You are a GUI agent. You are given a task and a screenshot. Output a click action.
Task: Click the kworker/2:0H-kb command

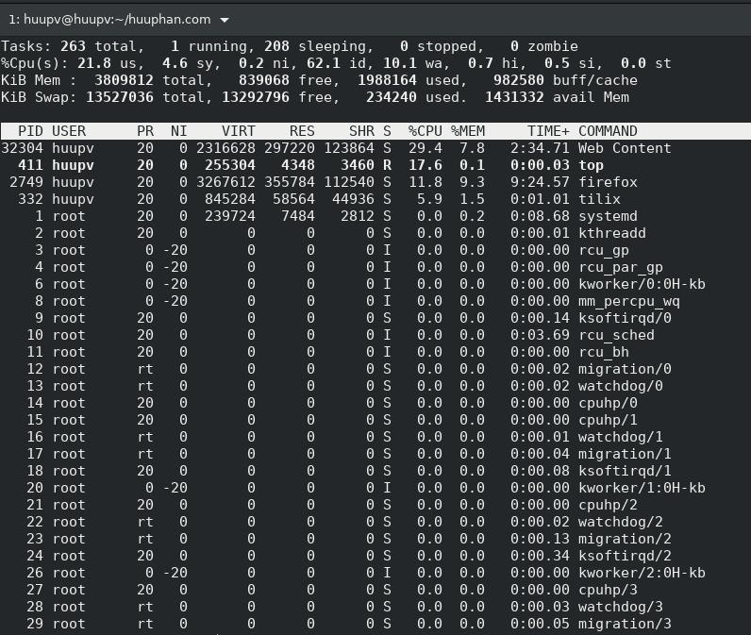click(642, 574)
